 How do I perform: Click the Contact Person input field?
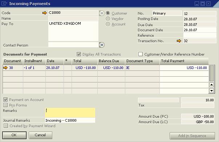pyautogui.click(x=73, y=45)
